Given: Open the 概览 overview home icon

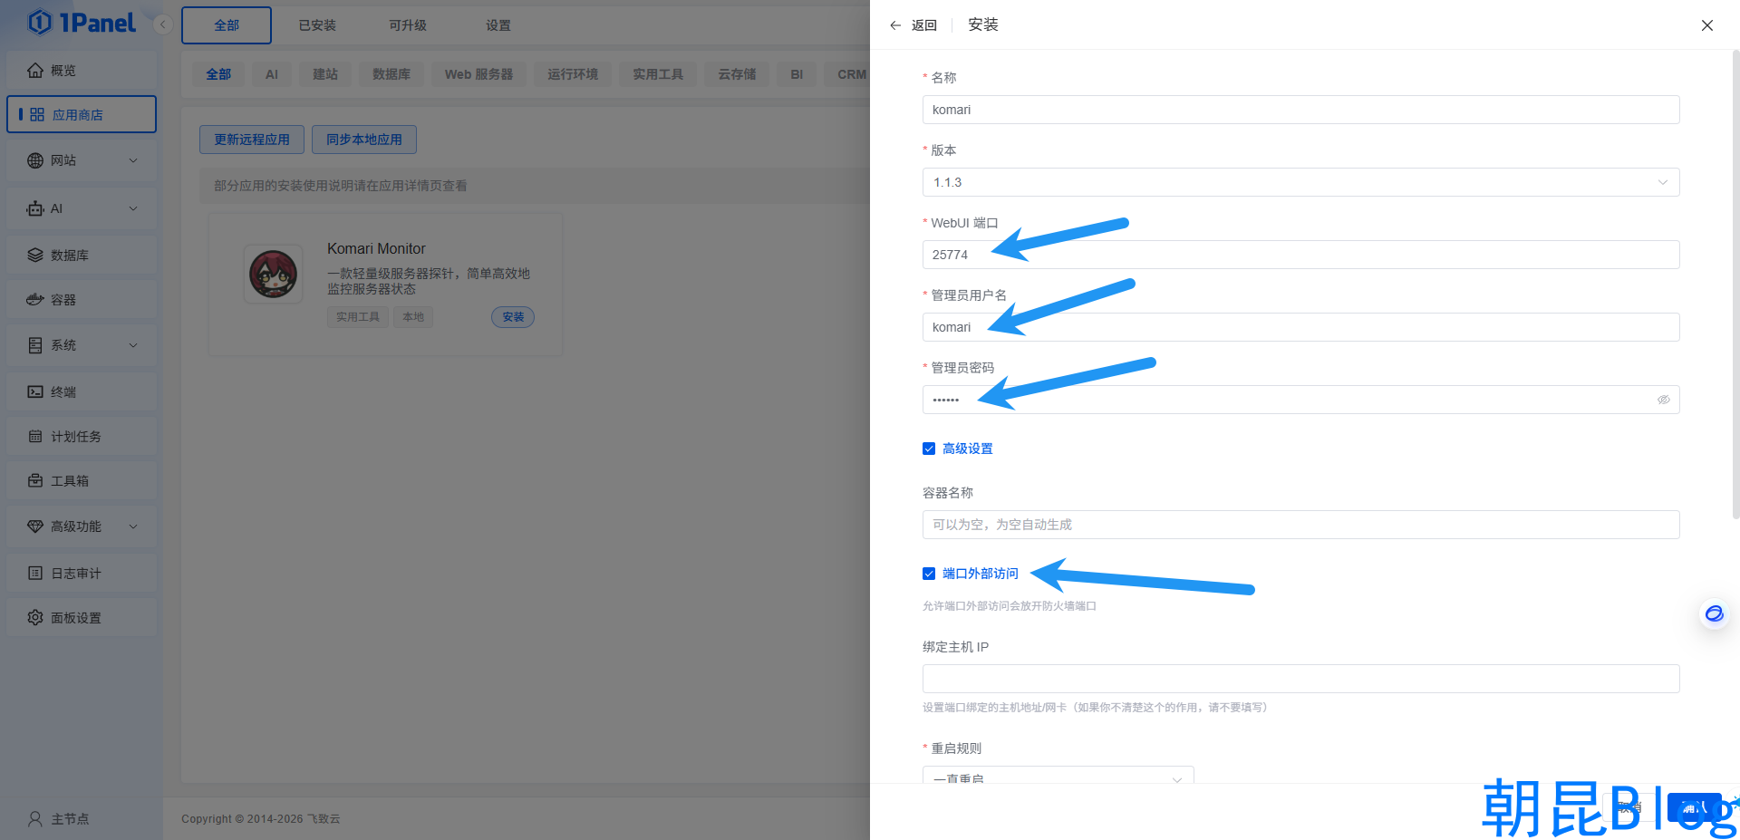Looking at the screenshot, I should tap(35, 71).
